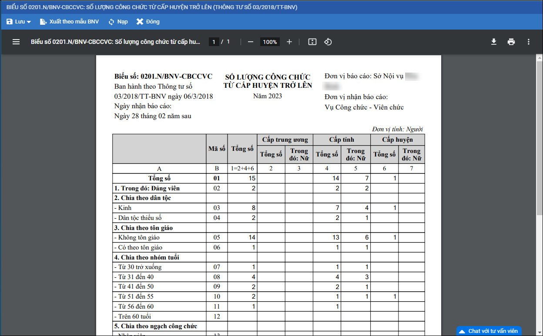Download the PDF report
Image resolution: width=543 pixels, height=336 pixels.
click(x=493, y=42)
